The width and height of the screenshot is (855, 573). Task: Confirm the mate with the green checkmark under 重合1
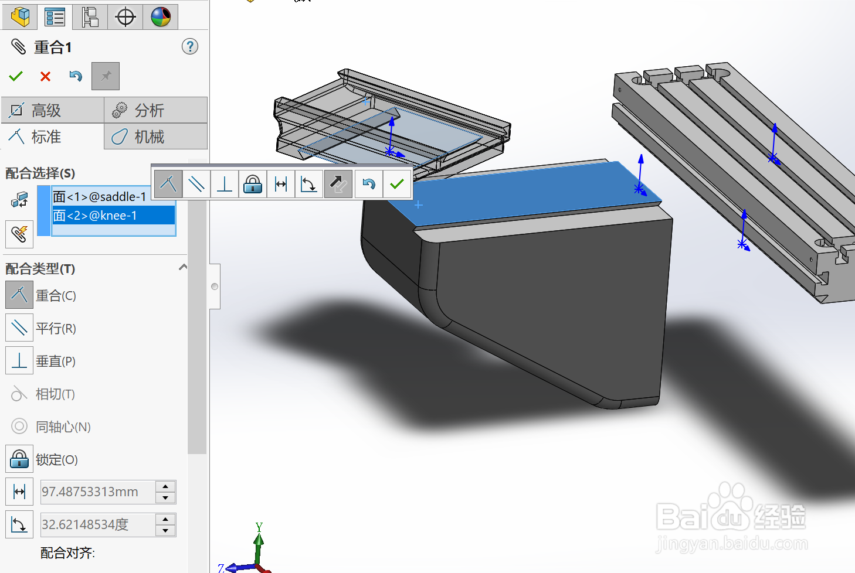click(x=16, y=76)
